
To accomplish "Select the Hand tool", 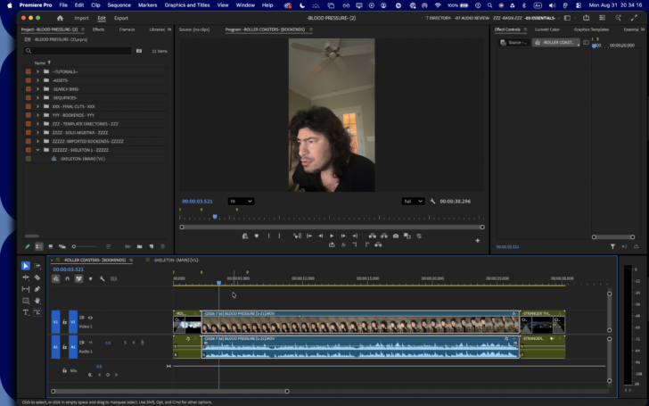I will click(x=37, y=301).
